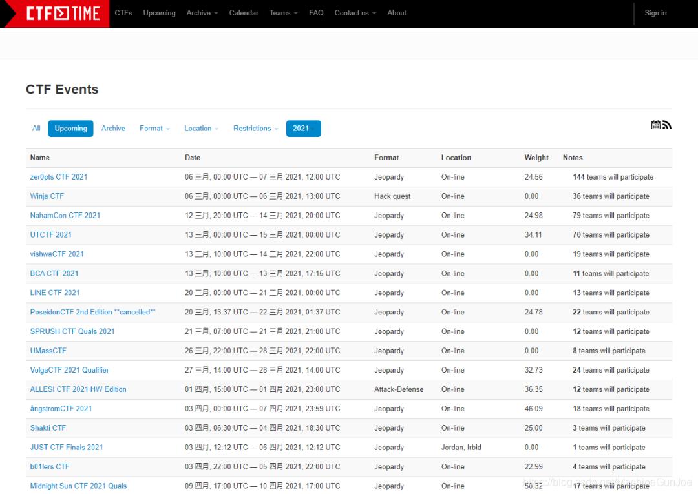
Task: Open Calendar in the top navigation
Action: point(244,13)
